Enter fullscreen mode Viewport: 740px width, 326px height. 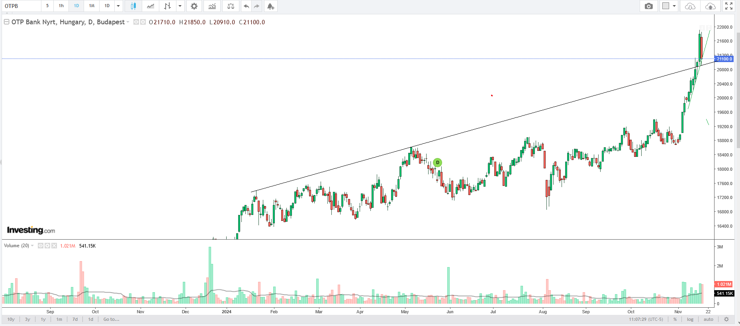pyautogui.click(x=729, y=6)
